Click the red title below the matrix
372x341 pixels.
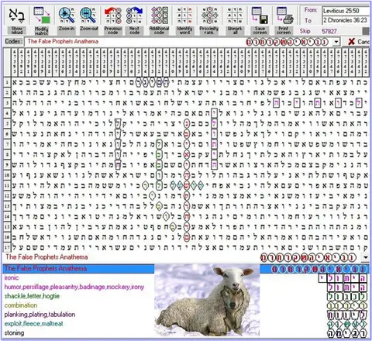pos(46,257)
